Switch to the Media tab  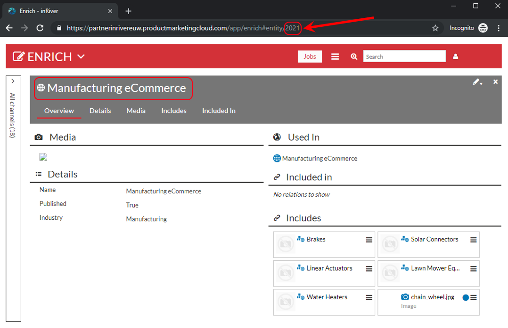pyautogui.click(x=136, y=111)
